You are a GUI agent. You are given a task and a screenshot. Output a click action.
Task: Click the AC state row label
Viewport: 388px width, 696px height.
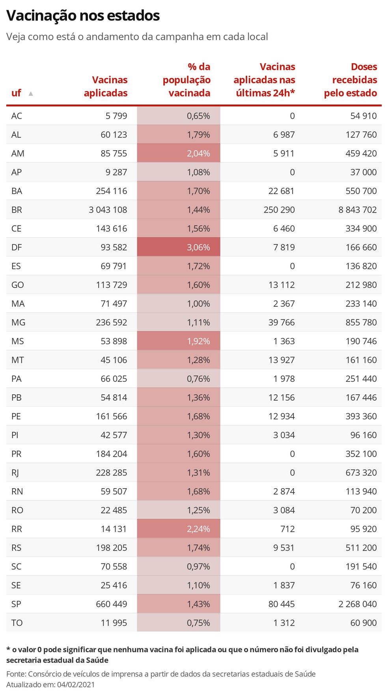pyautogui.click(x=17, y=116)
